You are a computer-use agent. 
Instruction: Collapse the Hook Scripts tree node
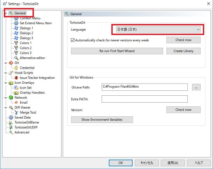[6, 73]
